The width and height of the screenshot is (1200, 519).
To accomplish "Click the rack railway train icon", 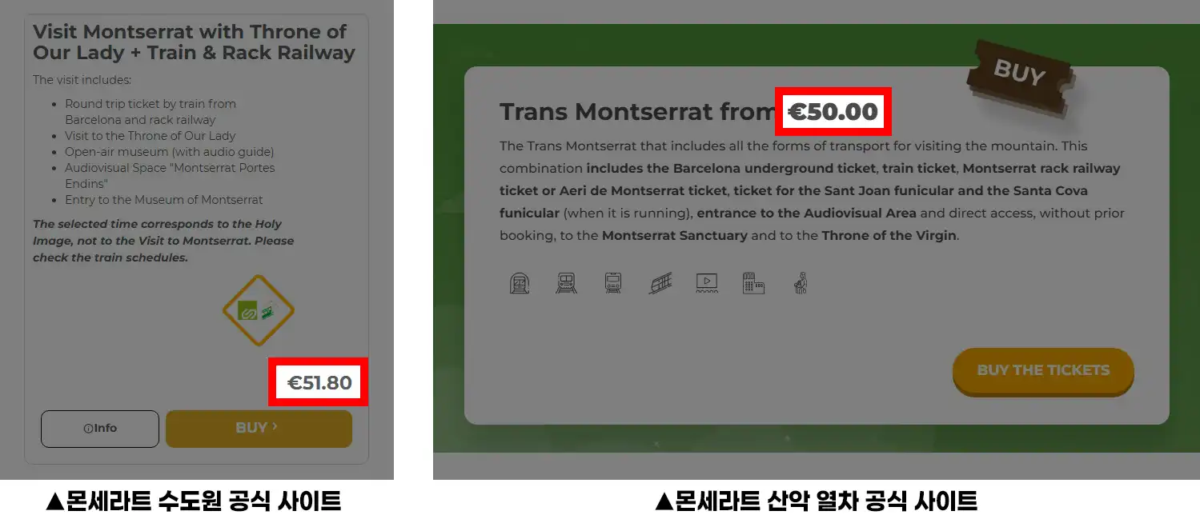I will [x=613, y=283].
